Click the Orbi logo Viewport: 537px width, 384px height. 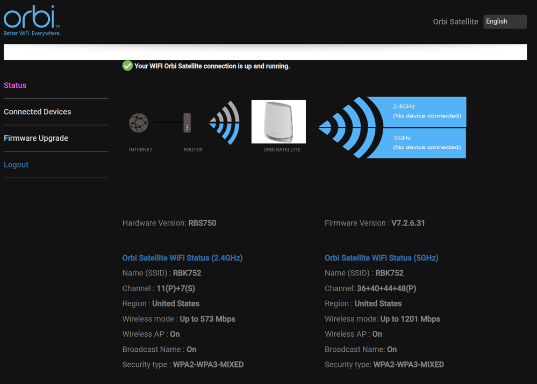click(32, 20)
